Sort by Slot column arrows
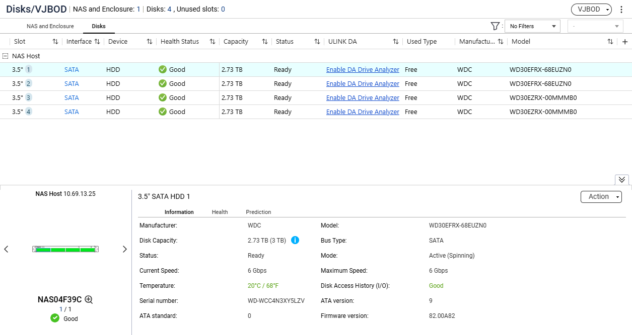The image size is (632, 335). coord(55,42)
